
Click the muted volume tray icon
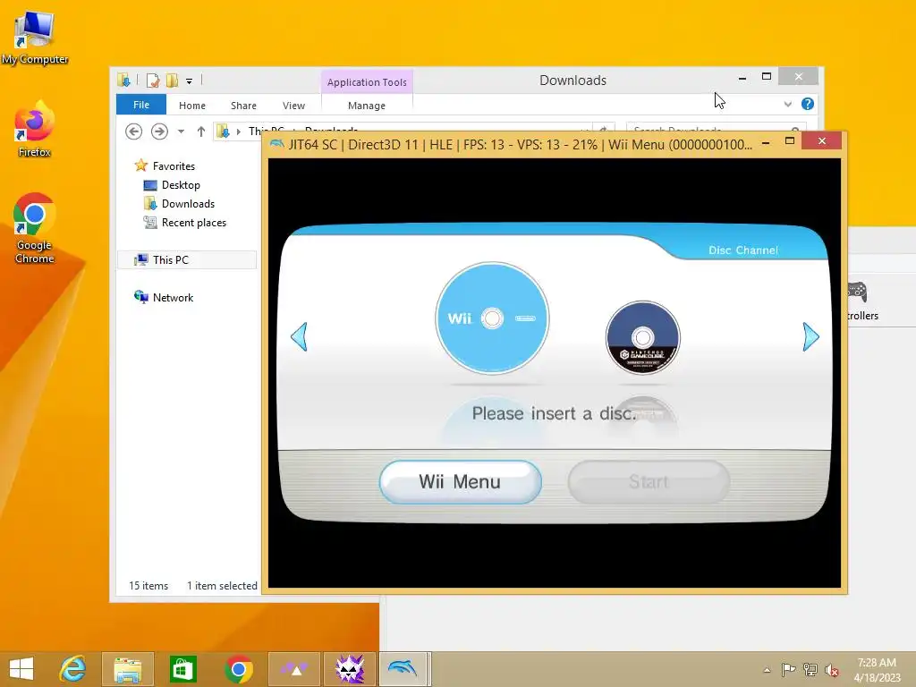831,670
